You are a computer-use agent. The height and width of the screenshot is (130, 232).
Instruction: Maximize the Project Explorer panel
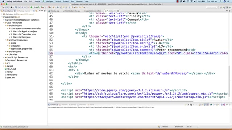tap(45, 11)
